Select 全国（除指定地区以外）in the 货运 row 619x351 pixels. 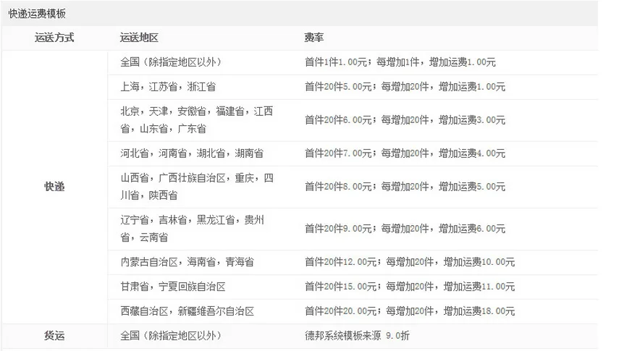click(x=171, y=336)
